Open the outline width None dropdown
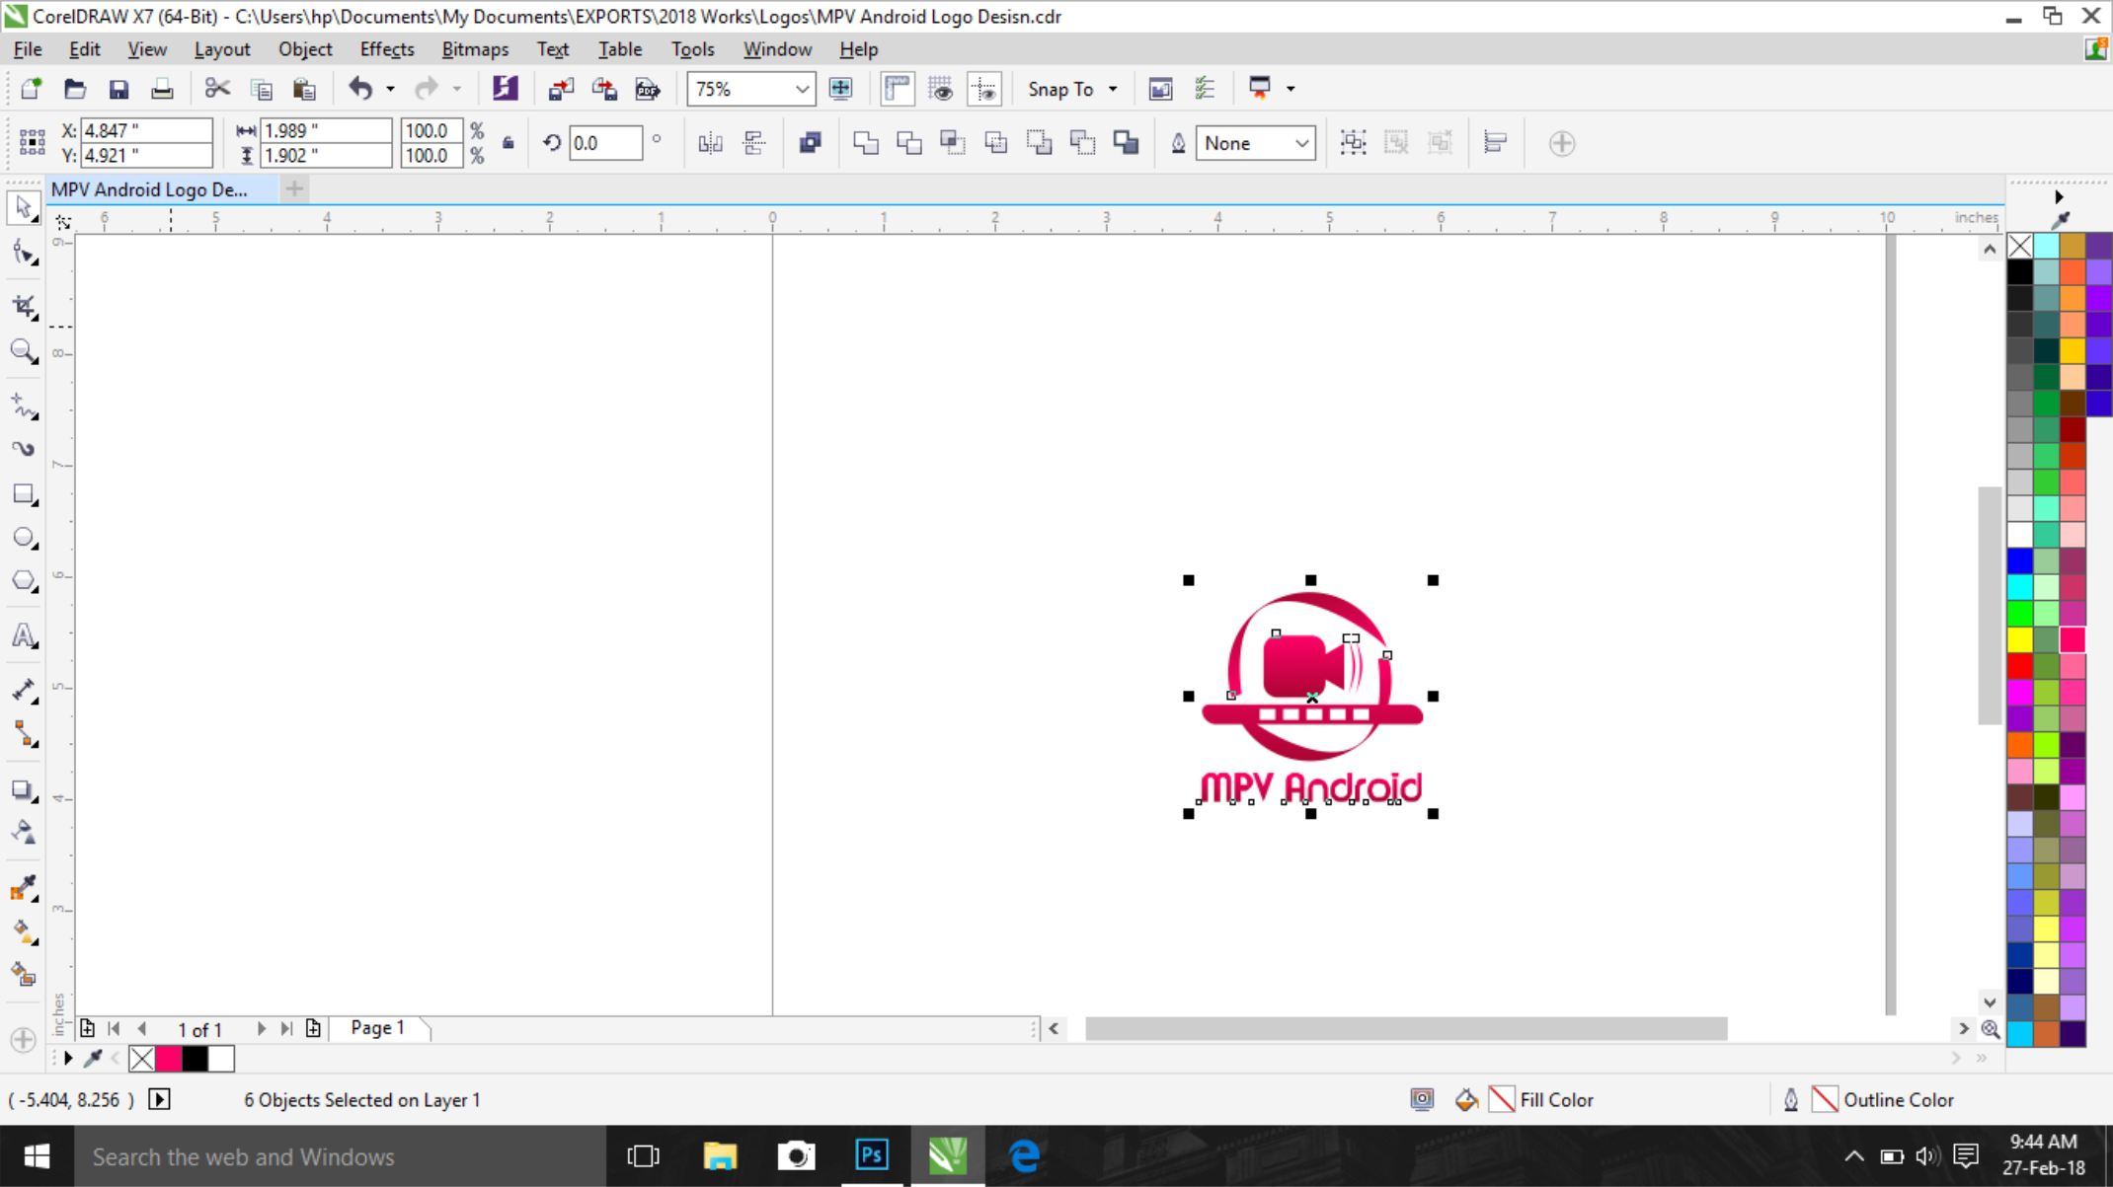Viewport: 2113px width, 1187px height. point(1302,143)
